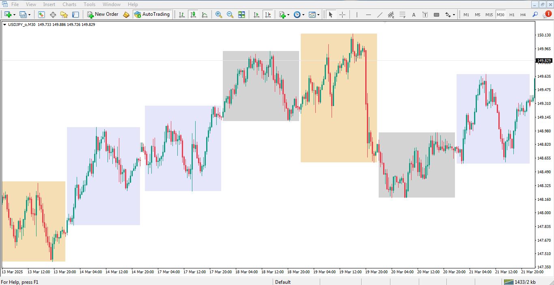This screenshot has height=285, width=554.
Task: Switch chart to line chart display
Action: coord(205,15)
